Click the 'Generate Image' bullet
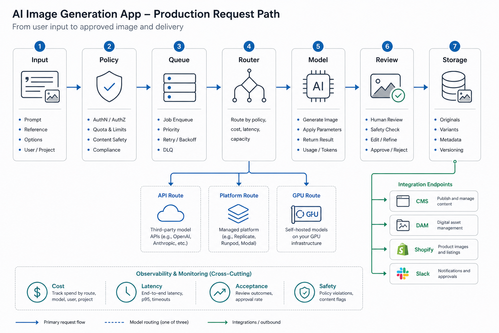 [x=320, y=120]
